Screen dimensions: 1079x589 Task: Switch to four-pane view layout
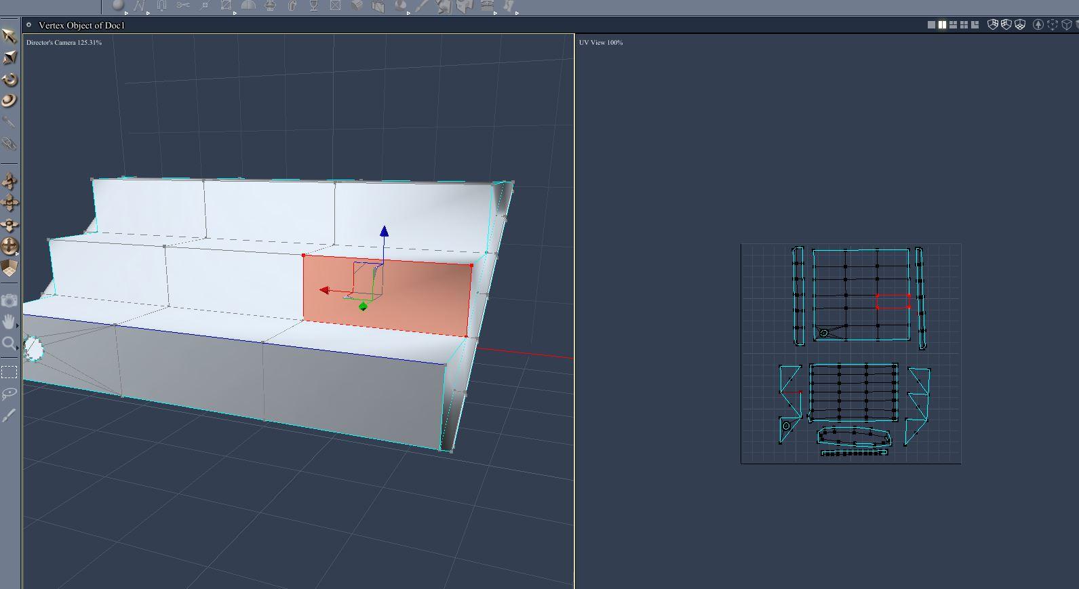(x=964, y=24)
